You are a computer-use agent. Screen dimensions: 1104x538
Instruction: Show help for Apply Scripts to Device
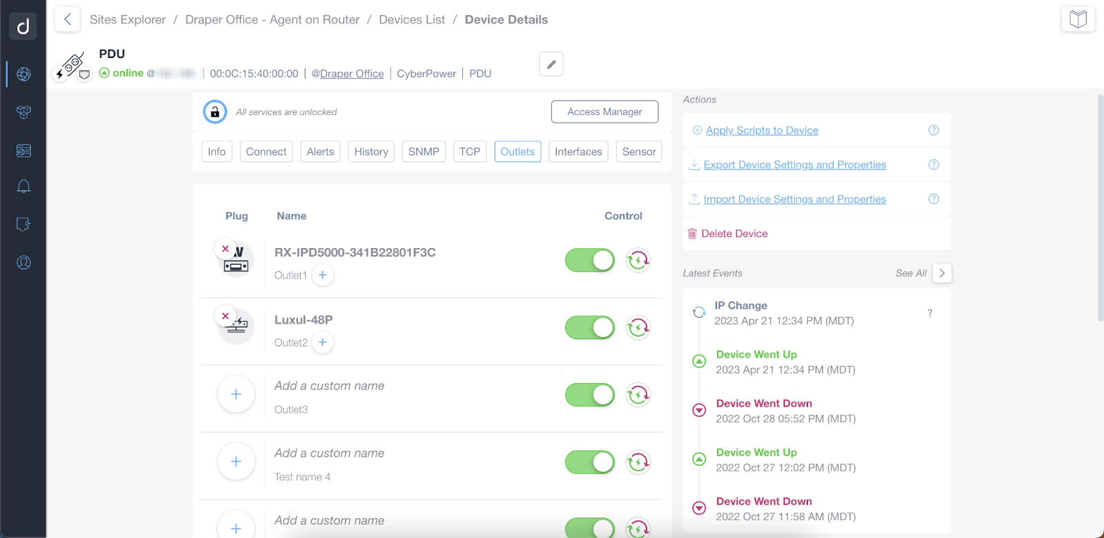(x=934, y=130)
